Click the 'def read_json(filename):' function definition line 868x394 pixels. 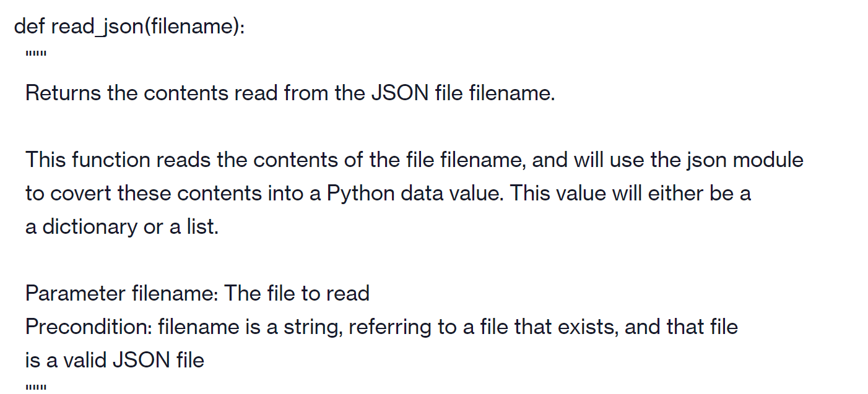[x=129, y=27]
